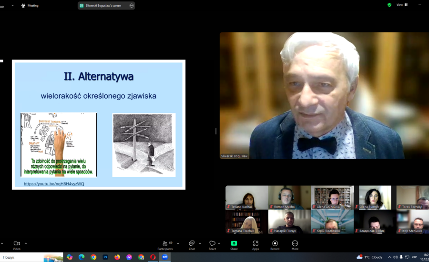Viewport: 429px width, 262px height.
Task: Expand the arrow next to React
Action: point(219,243)
